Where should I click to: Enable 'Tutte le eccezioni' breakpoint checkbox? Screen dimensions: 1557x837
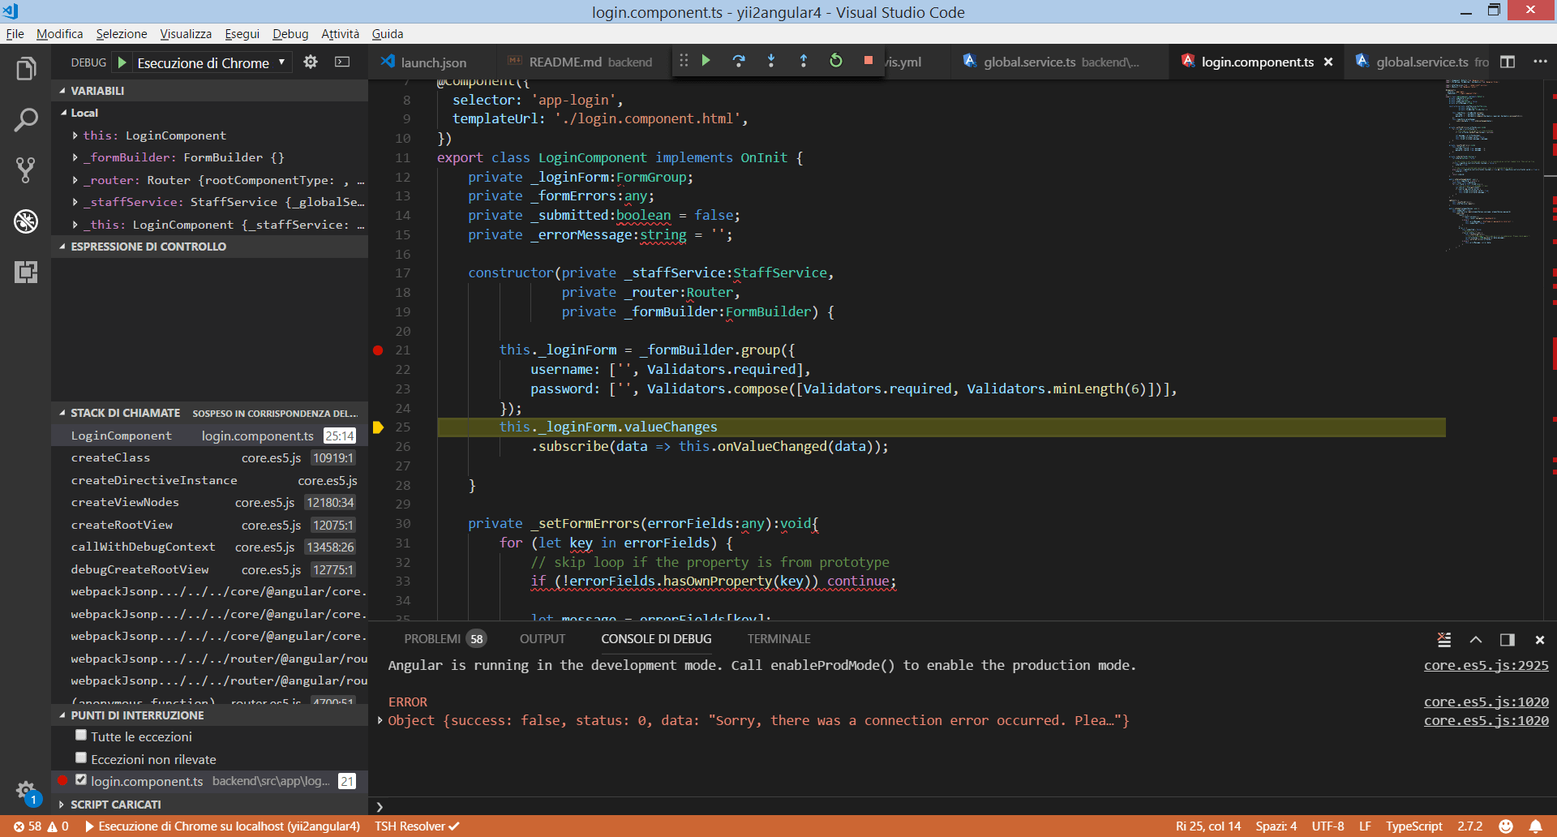tap(81, 736)
